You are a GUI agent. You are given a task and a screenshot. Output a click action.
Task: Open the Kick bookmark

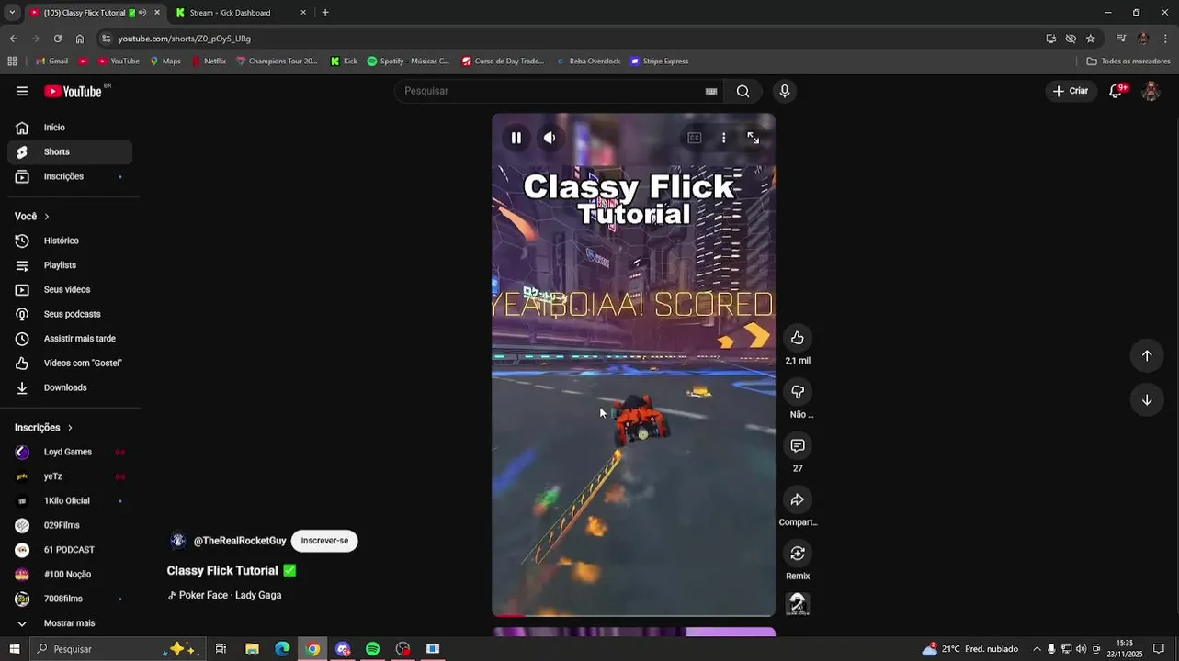coord(344,62)
